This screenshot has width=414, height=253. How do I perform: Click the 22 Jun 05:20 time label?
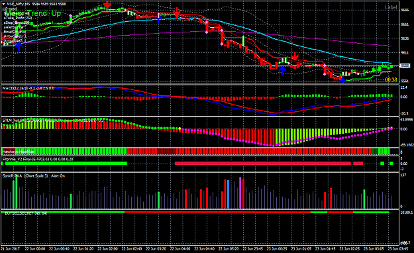point(229,249)
